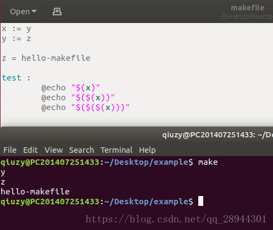Click the line '@echo "$($(x))"'
Viewport: 273px width, 230px height.
[x=78, y=97]
